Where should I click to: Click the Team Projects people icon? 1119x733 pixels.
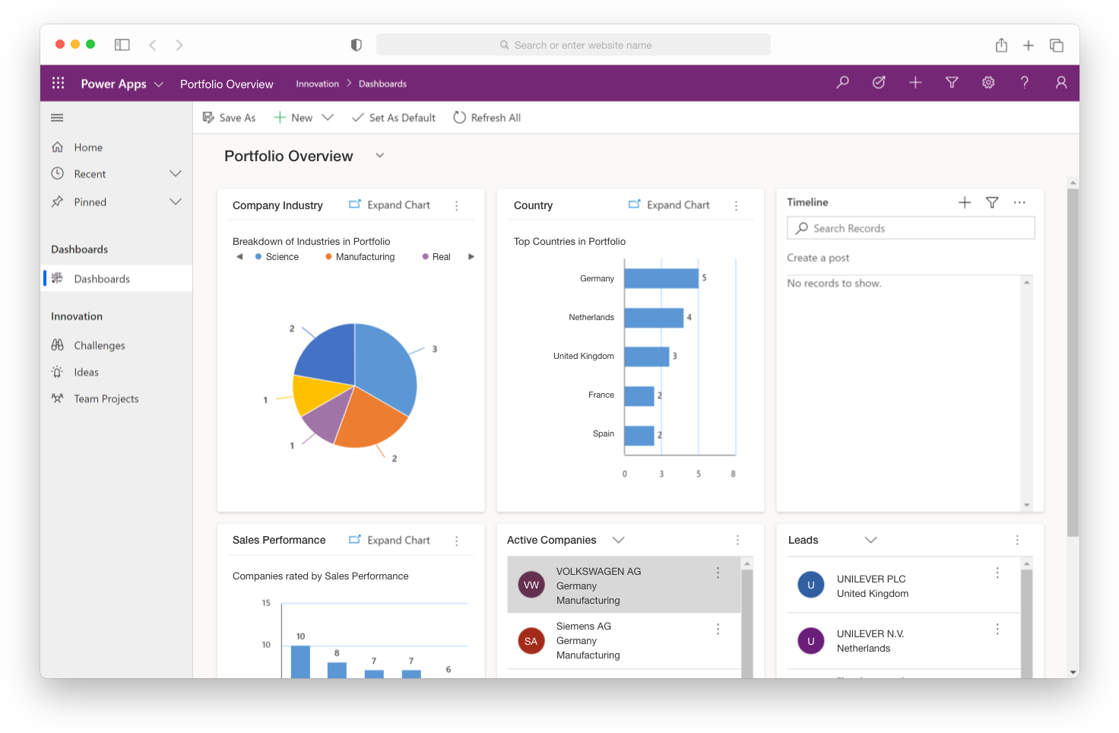pyautogui.click(x=57, y=398)
